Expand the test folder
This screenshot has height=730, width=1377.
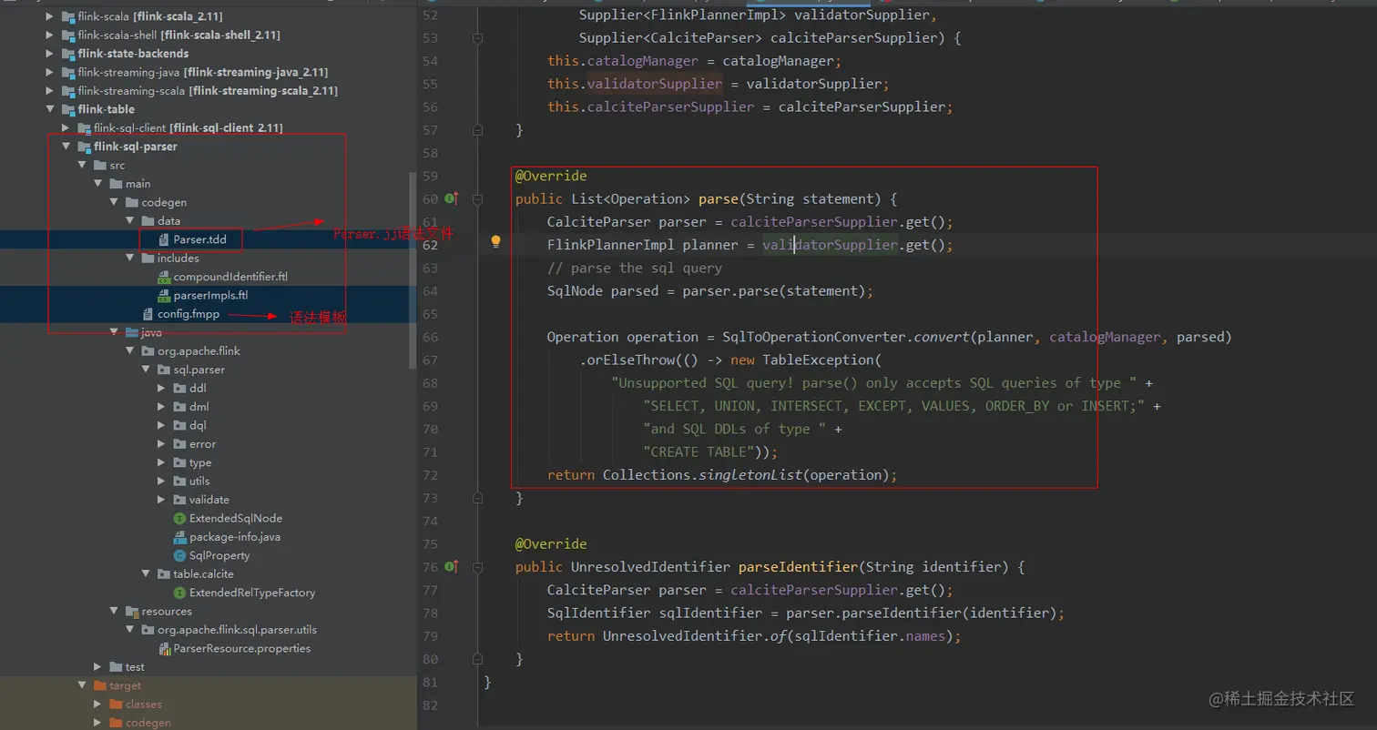97,667
